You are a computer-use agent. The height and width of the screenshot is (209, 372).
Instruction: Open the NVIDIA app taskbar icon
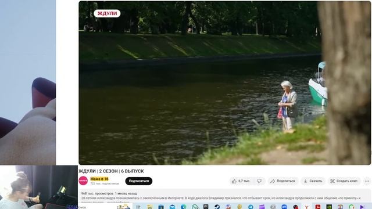tap(329, 207)
